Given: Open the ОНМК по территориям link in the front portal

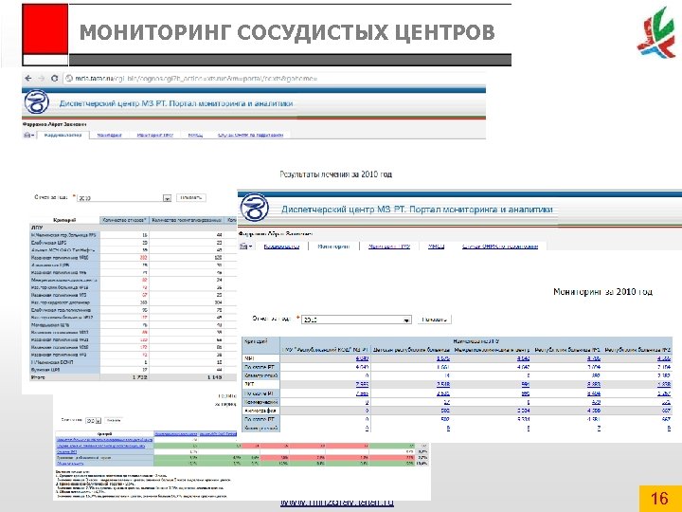Looking at the screenshot, I should tap(500, 247).
